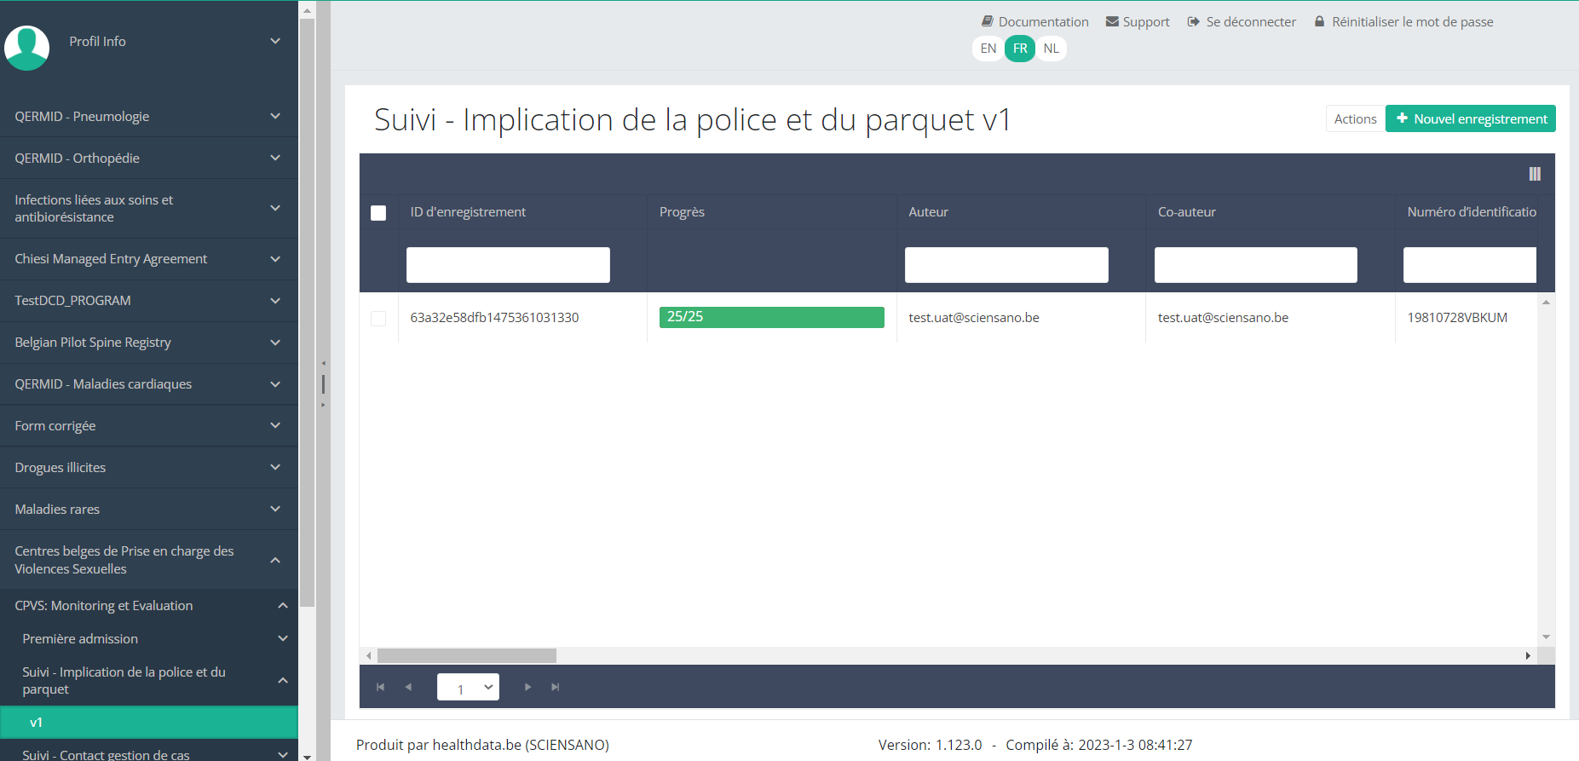Click the Nouvel enregistrement button
The image size is (1579, 761).
click(1470, 119)
